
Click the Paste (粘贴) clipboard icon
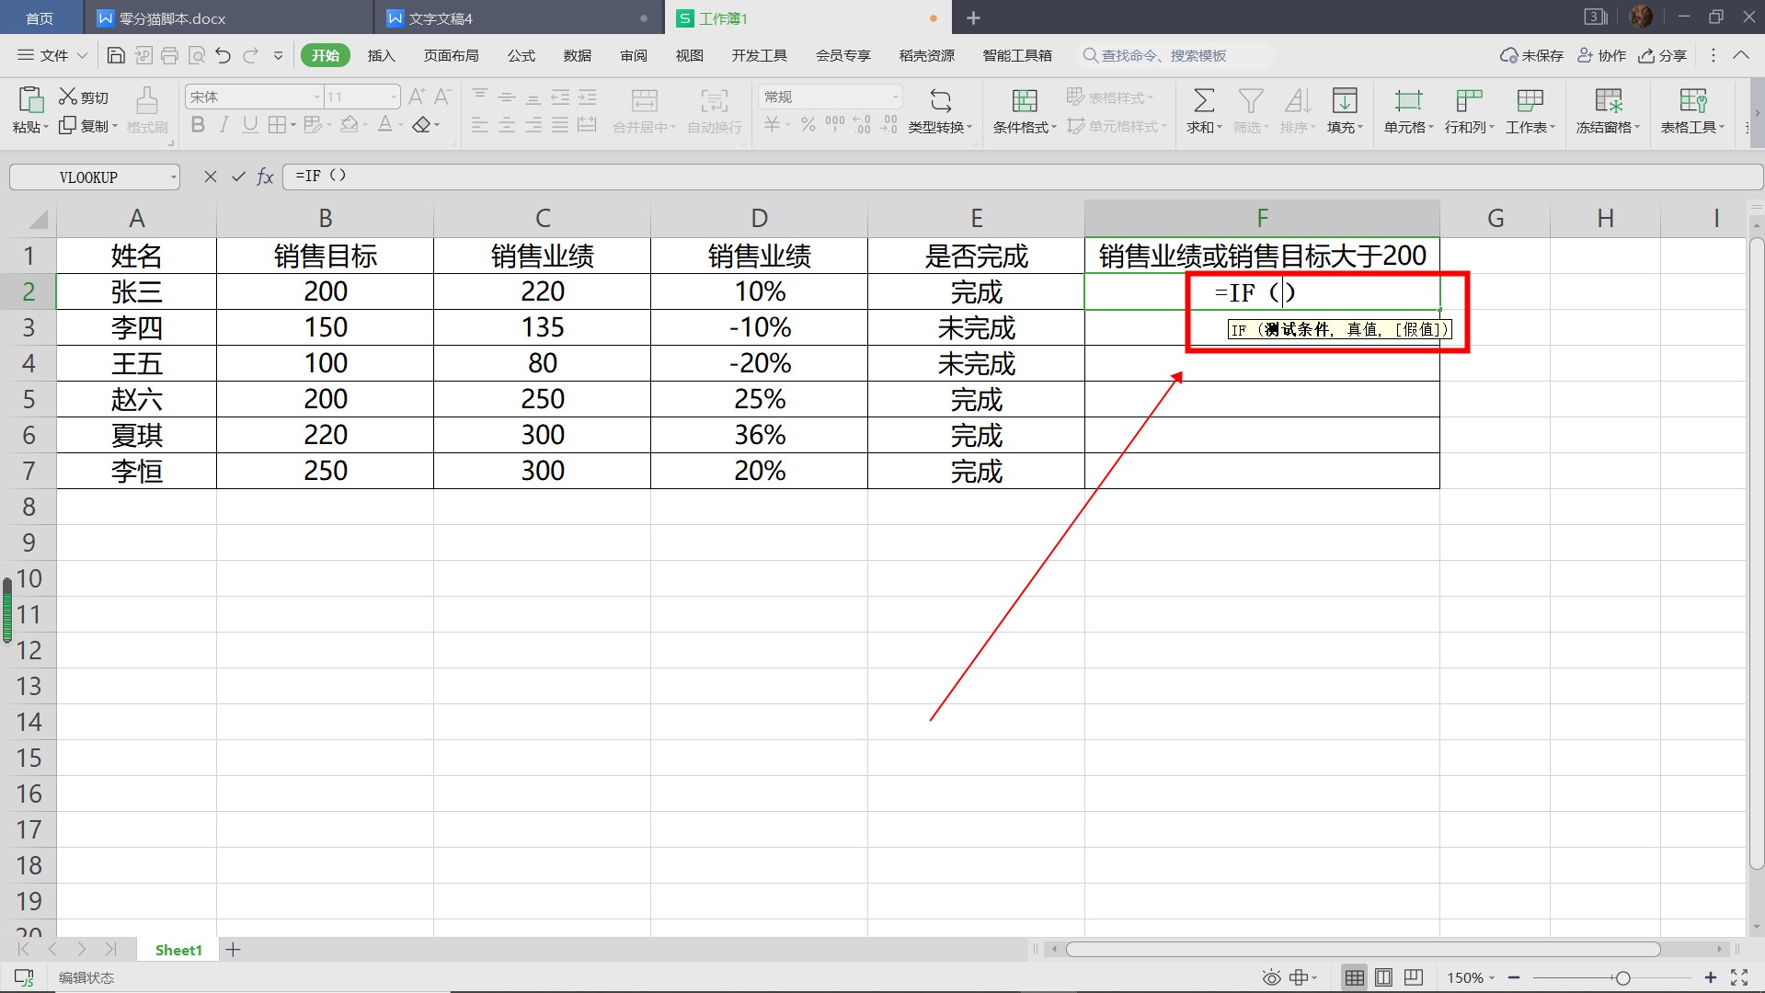pos(30,99)
